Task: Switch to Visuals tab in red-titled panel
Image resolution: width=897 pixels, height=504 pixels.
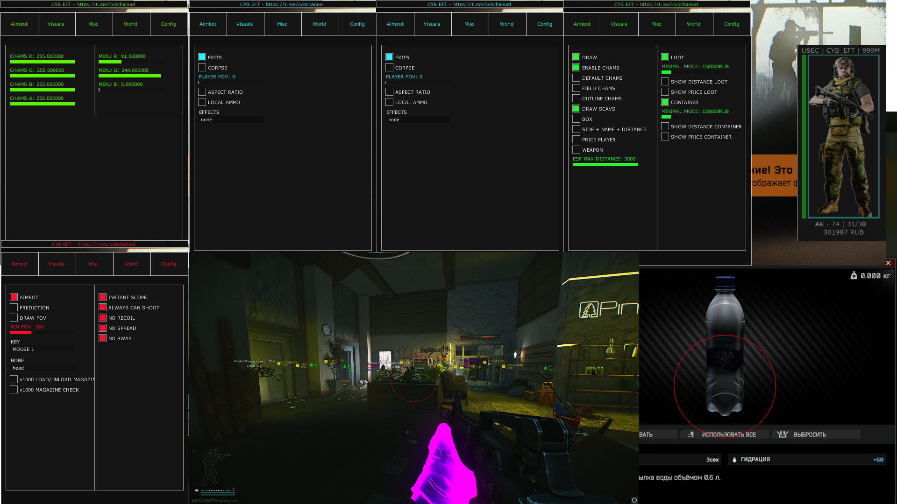Action: click(57, 264)
